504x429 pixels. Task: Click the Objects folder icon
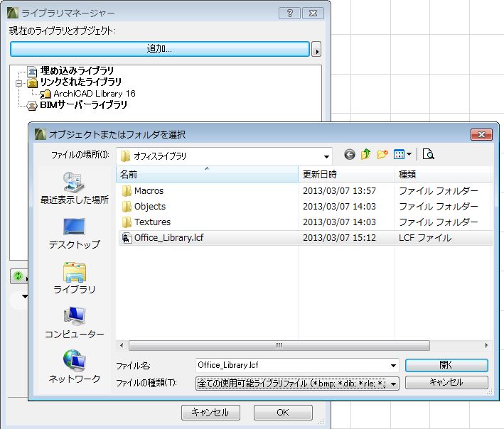pos(127,207)
